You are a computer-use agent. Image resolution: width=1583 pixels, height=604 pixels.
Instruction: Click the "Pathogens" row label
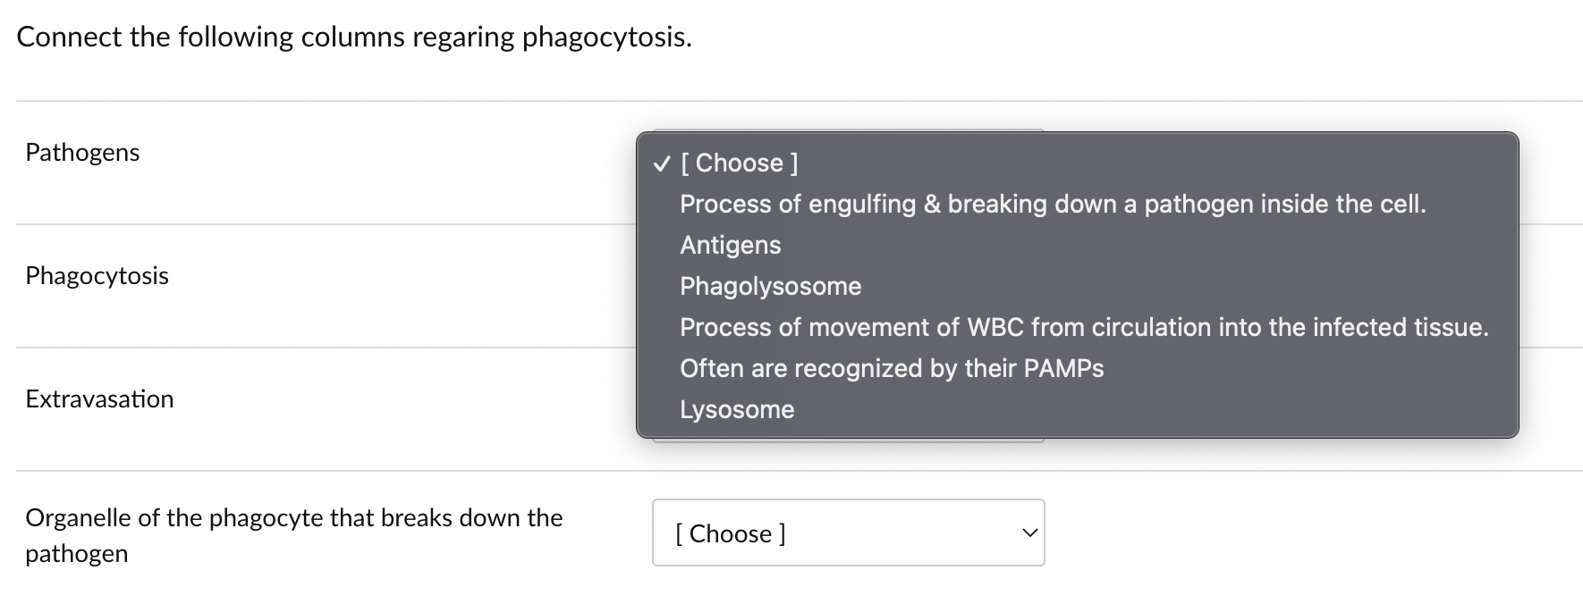81,153
